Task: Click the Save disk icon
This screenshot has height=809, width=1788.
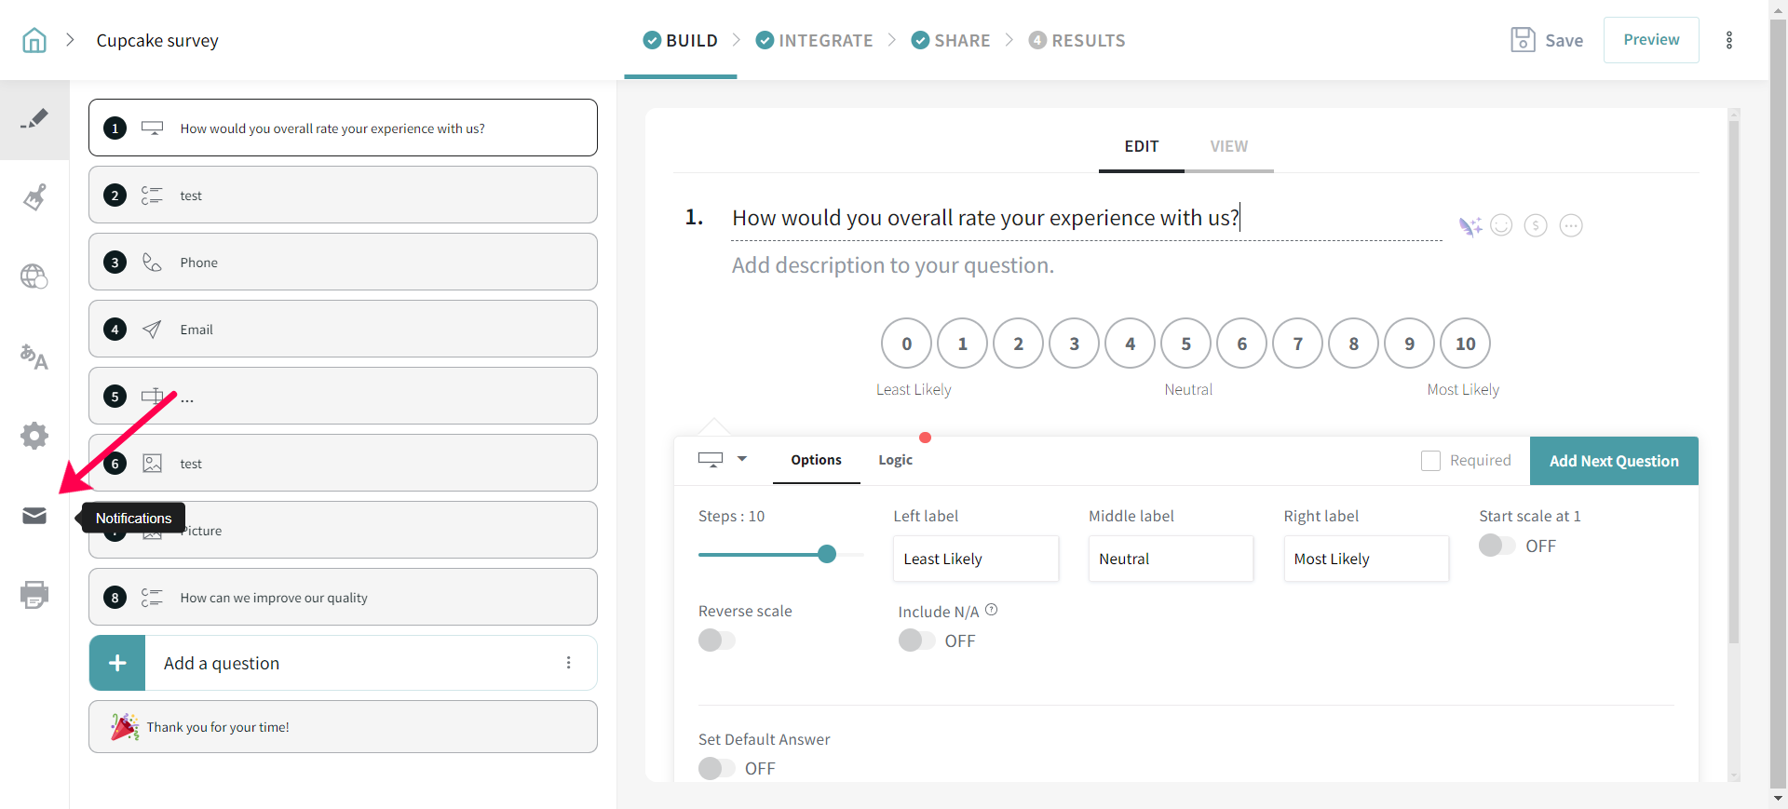Action: pos(1523,40)
